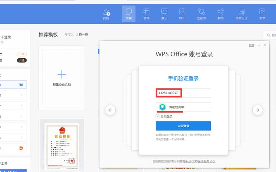Click the green shield verification icon
The image size is (276, 172).
pos(163,107)
